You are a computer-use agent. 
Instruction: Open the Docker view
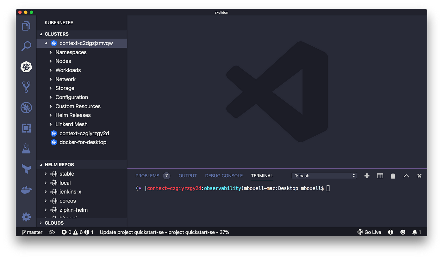point(26,189)
